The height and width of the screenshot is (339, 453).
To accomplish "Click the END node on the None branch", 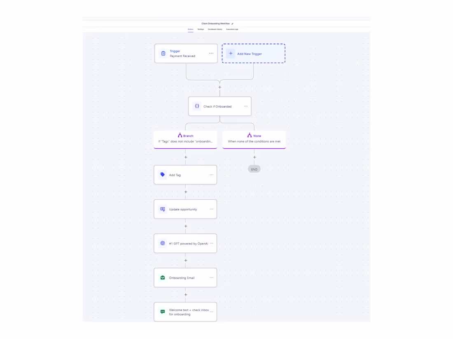I will coord(254,169).
